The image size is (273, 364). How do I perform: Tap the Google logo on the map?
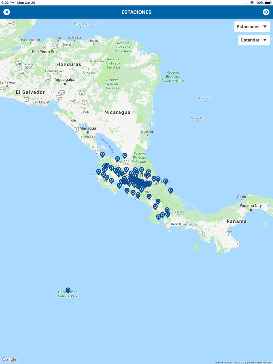(x=9, y=359)
